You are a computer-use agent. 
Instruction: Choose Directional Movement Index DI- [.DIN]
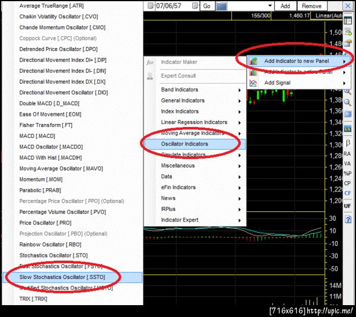pos(63,71)
